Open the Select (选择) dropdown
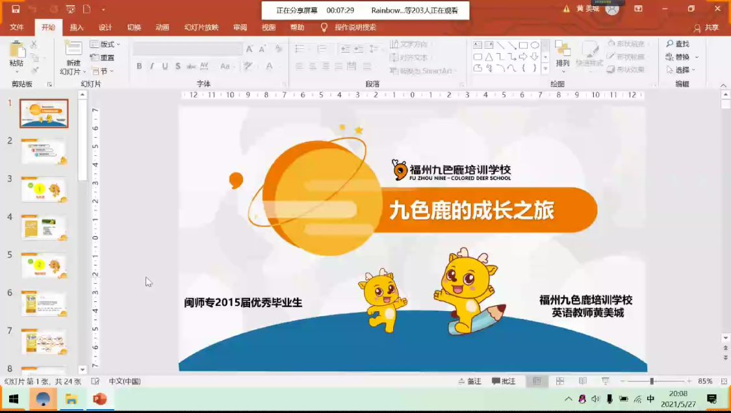This screenshot has width=731, height=413. pos(681,70)
